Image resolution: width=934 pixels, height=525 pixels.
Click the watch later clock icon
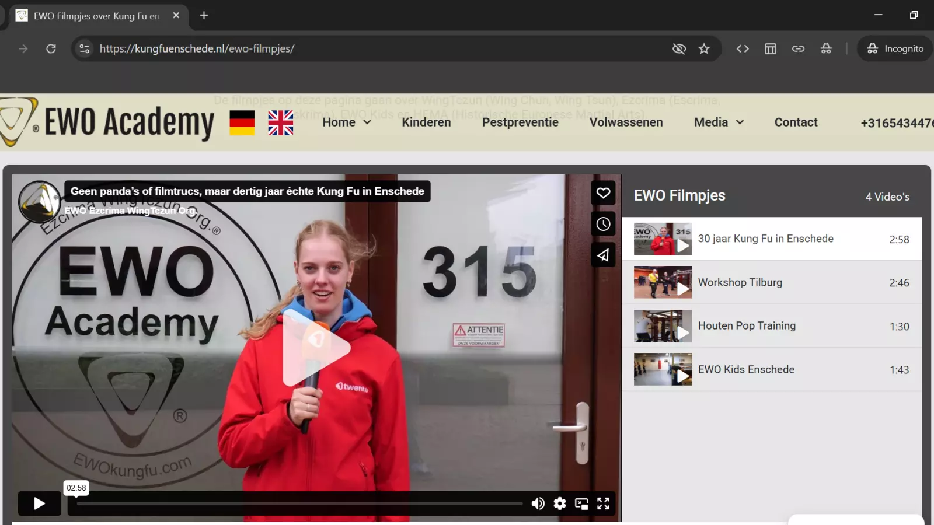603,224
